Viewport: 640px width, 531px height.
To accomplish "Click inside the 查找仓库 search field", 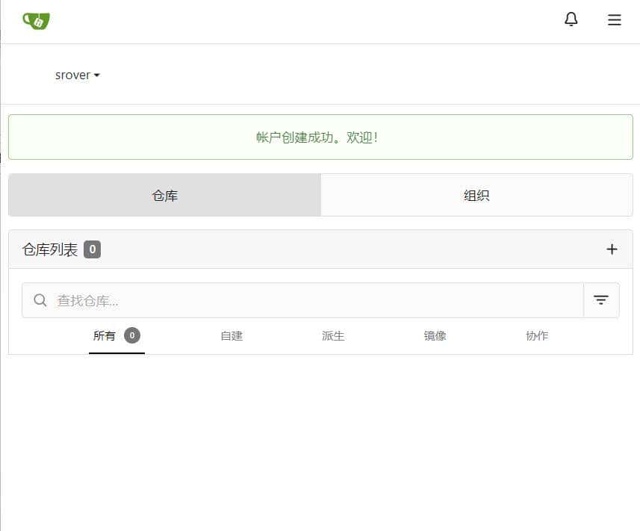I will 224,299.
